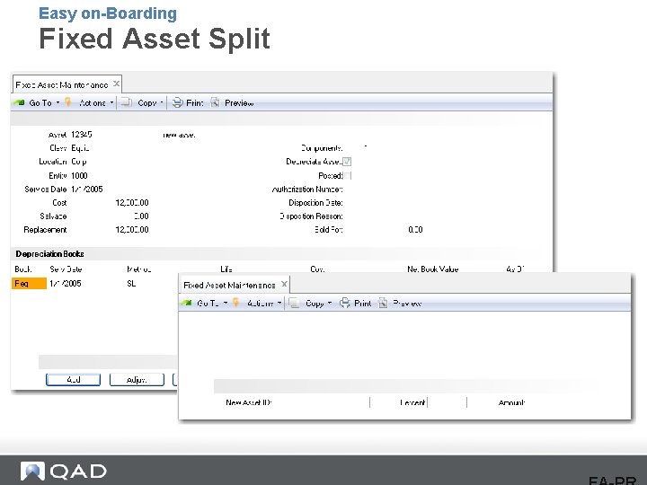This screenshot has width=647, height=485.
Task: Click the Actions lightbulb icon in back window
Action: (x=68, y=102)
